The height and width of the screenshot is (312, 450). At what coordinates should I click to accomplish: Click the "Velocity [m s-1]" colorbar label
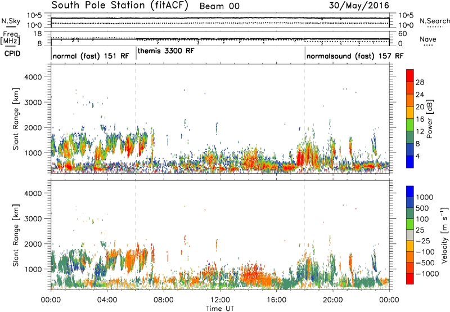tap(444, 235)
